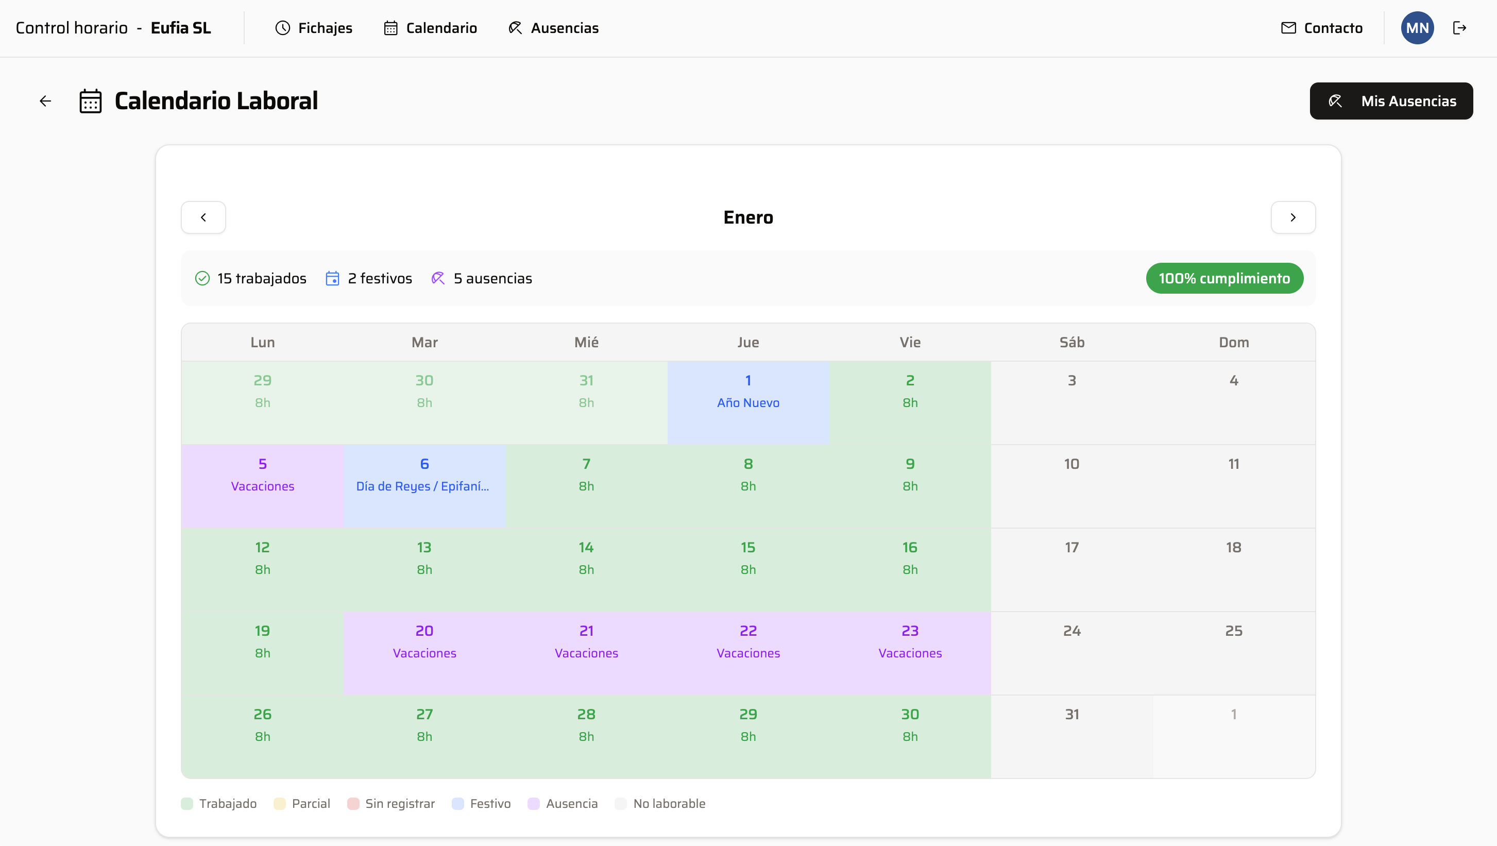Screen dimensions: 1497x846
Task: Select Sunday 25 non-working cell
Action: pos(1234,653)
